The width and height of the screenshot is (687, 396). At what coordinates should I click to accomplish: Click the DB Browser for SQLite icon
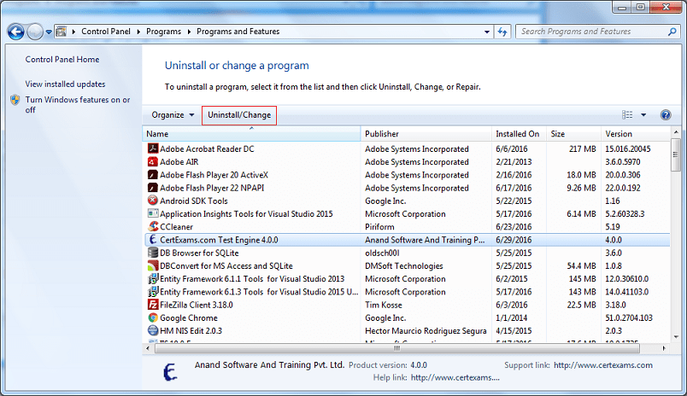152,253
